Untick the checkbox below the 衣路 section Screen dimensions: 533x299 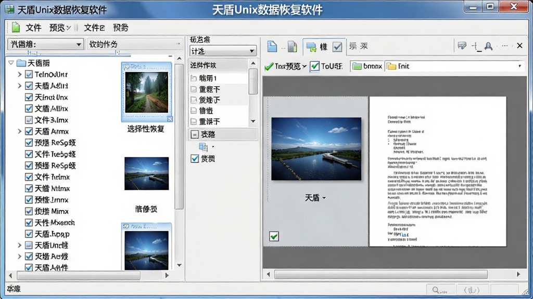[x=195, y=159]
